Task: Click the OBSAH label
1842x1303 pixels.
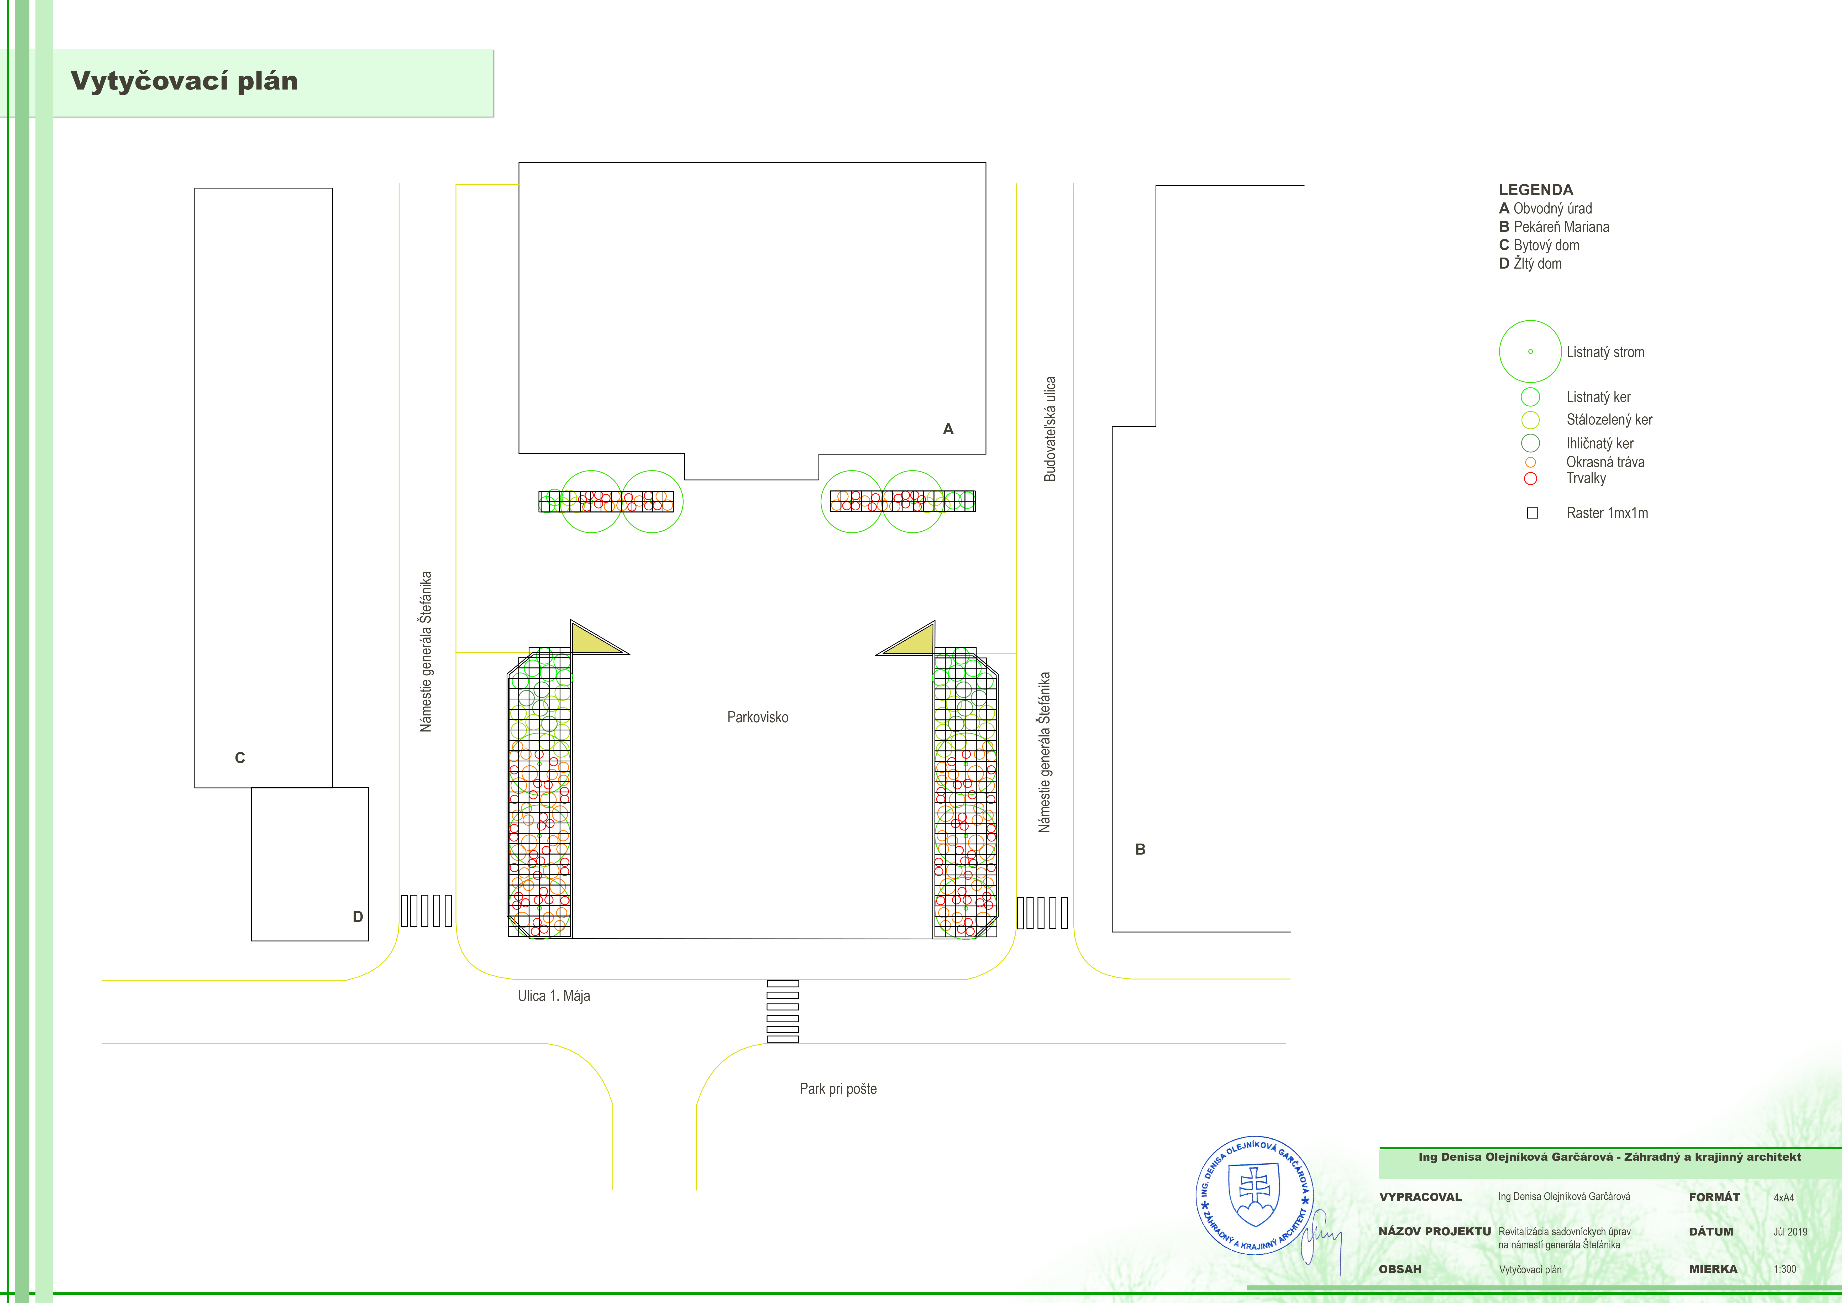Action: 1400,1269
